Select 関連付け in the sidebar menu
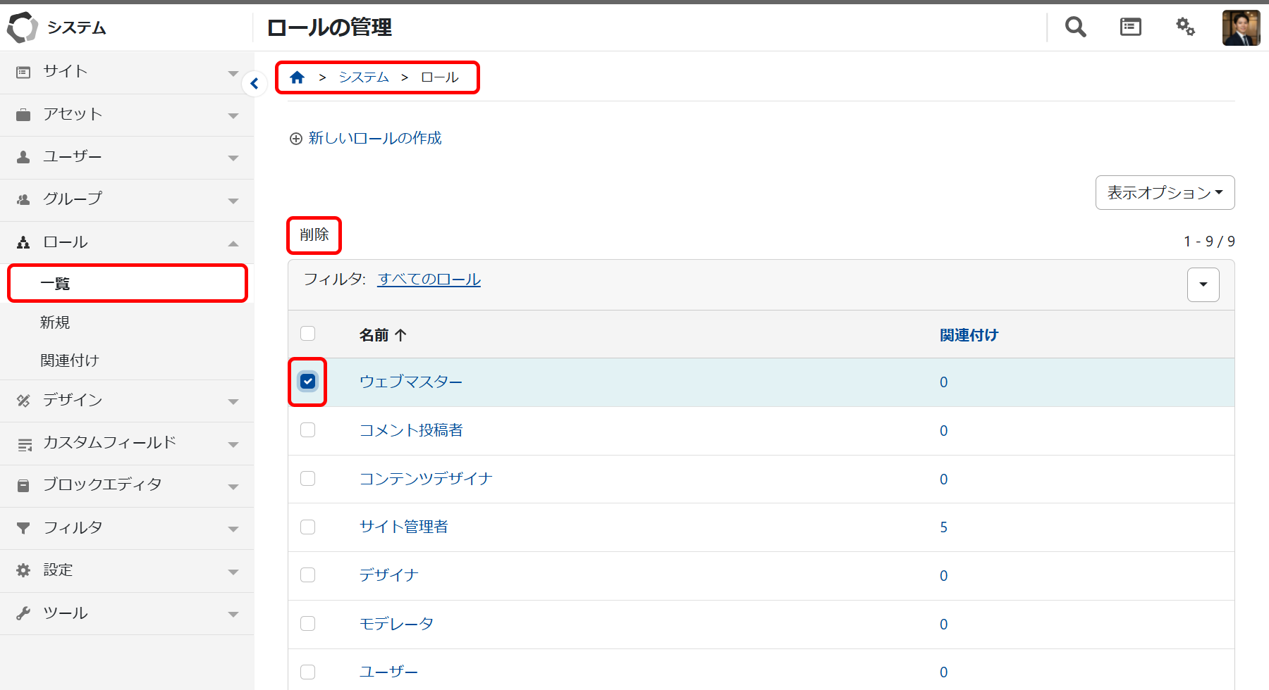1269x690 pixels. [x=70, y=360]
